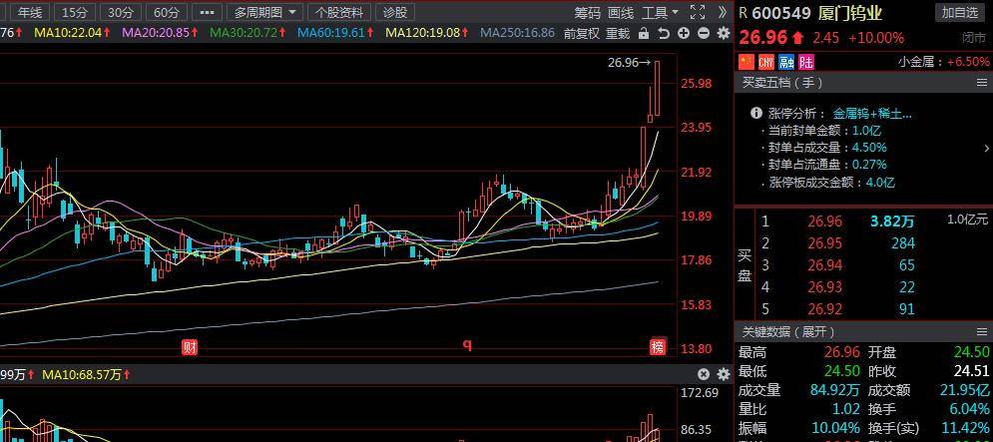Open main chart settings gear icon
The height and width of the screenshot is (442, 993).
(723, 33)
